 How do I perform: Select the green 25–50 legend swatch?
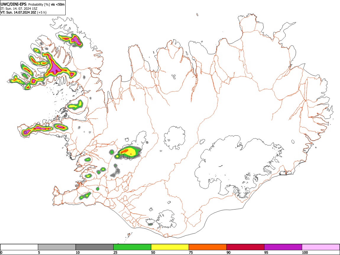click(132, 247)
